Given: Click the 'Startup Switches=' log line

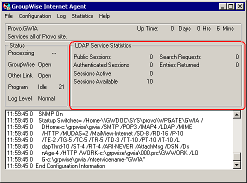Looking at the screenshot, I should [105, 120].
